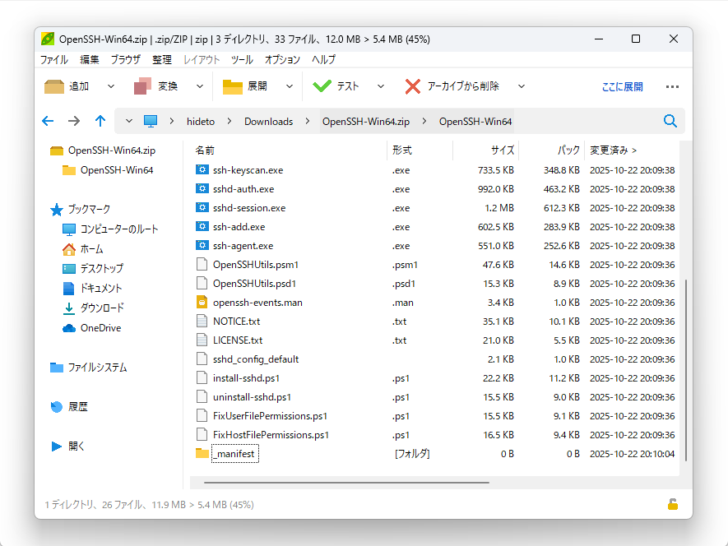Expand the アーカイブから削除 dropdown arrow

tap(522, 86)
